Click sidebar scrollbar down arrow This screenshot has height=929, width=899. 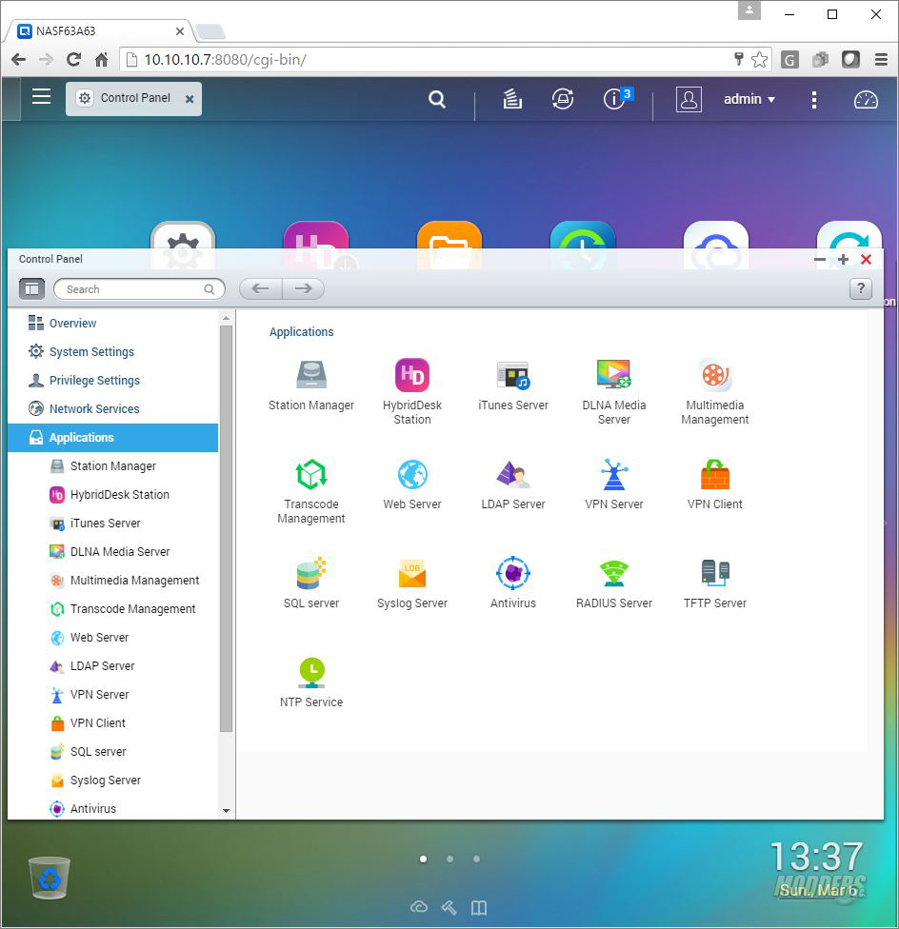point(226,811)
